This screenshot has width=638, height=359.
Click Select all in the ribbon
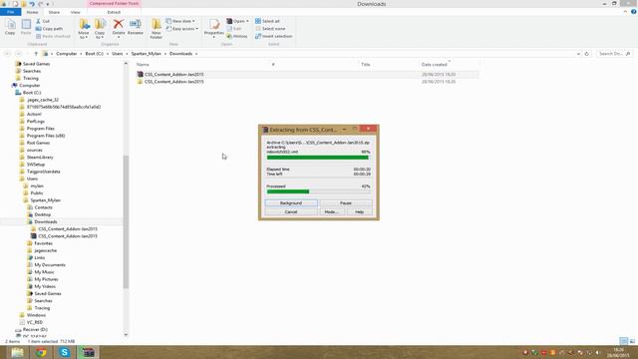(x=268, y=21)
